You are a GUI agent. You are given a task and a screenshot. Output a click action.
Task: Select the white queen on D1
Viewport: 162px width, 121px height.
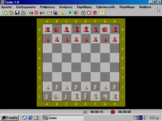coord(76,96)
